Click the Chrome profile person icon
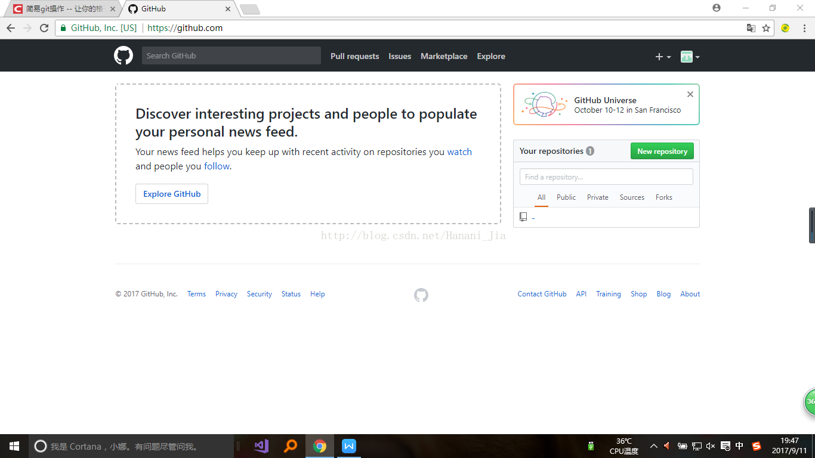This screenshot has height=458, width=815. coord(717,8)
